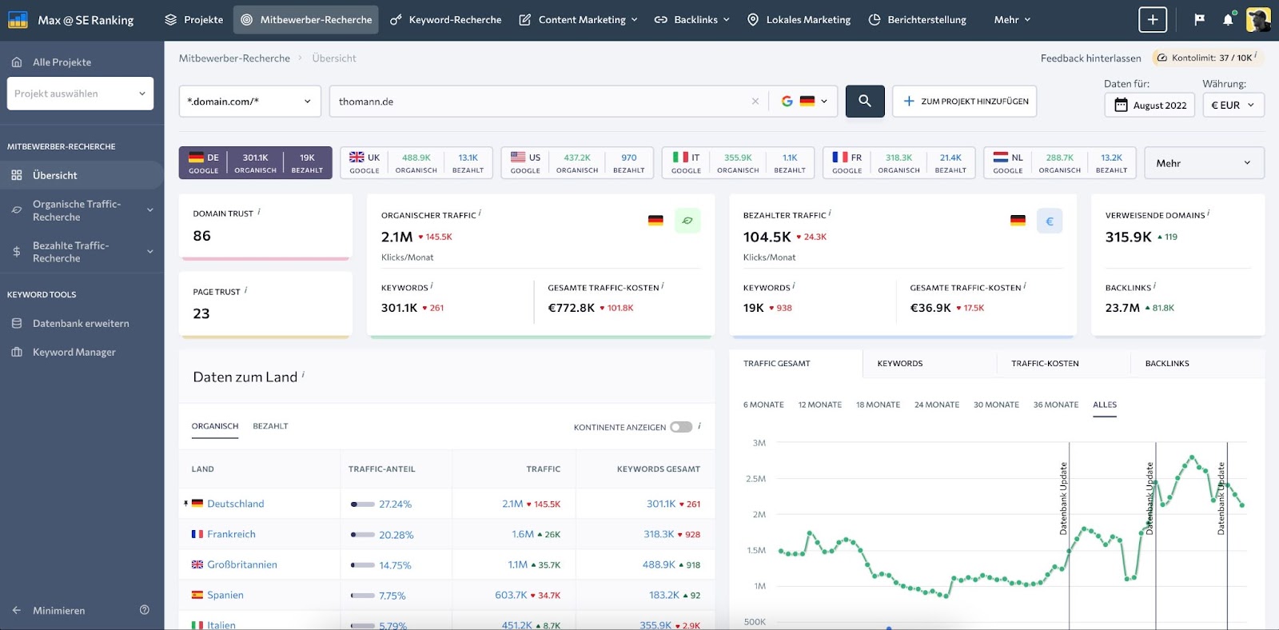Open the Mehr top navigation menu
This screenshot has width=1279, height=630.
click(x=1012, y=20)
